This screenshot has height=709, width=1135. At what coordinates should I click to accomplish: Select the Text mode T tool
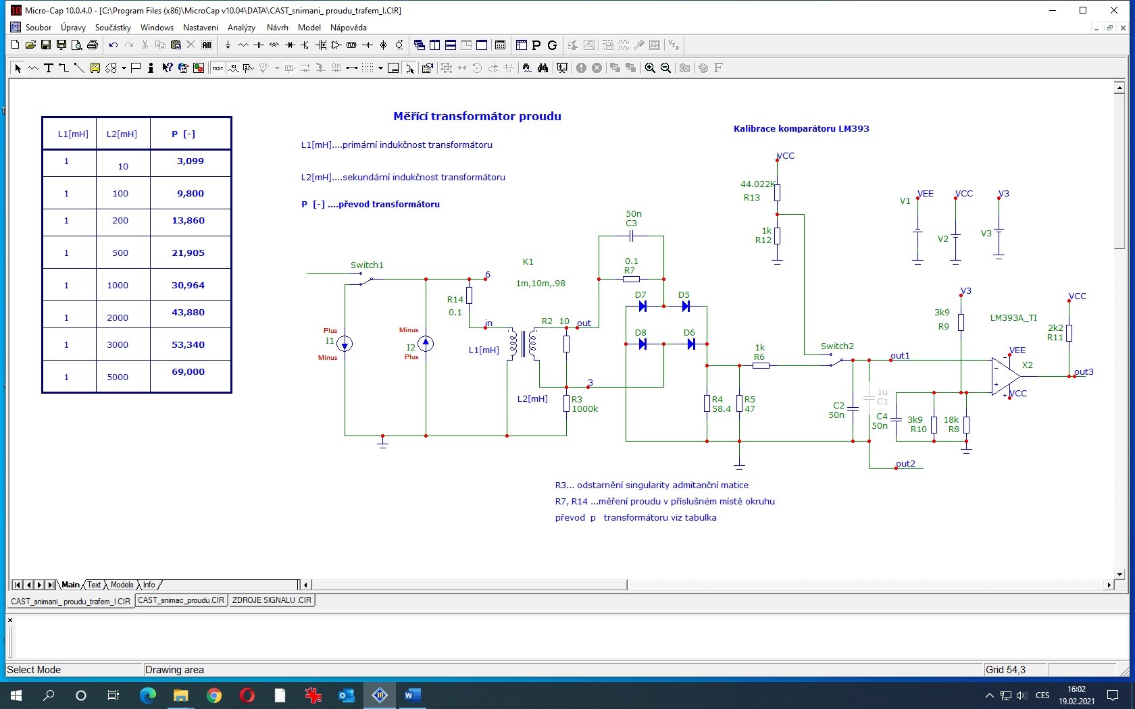[x=48, y=68]
